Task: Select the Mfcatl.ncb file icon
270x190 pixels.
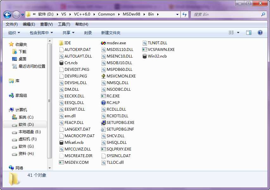Action: coord(61,143)
